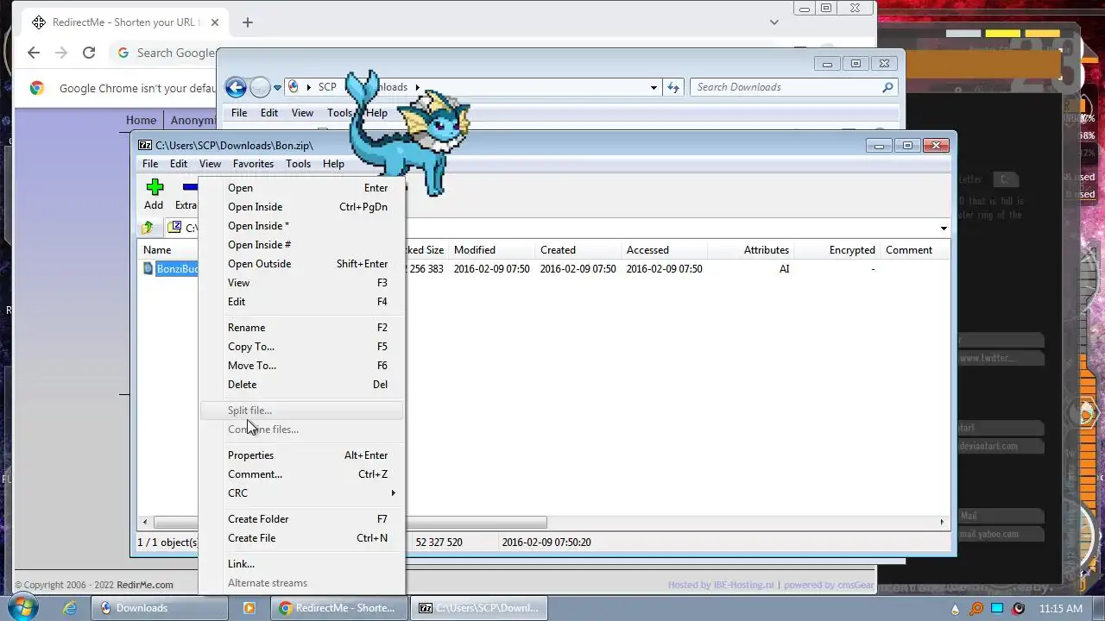Screen dimensions: 1105x621
Task: Open 7-Zip Favorites menu
Action: [253, 164]
